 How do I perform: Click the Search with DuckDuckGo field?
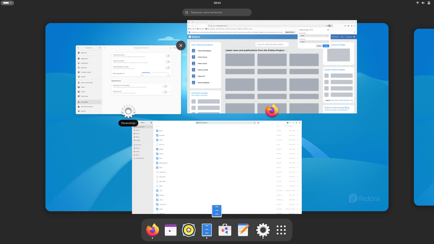[x=272, y=44]
